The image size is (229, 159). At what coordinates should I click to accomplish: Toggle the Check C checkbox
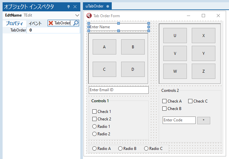coord(190,101)
